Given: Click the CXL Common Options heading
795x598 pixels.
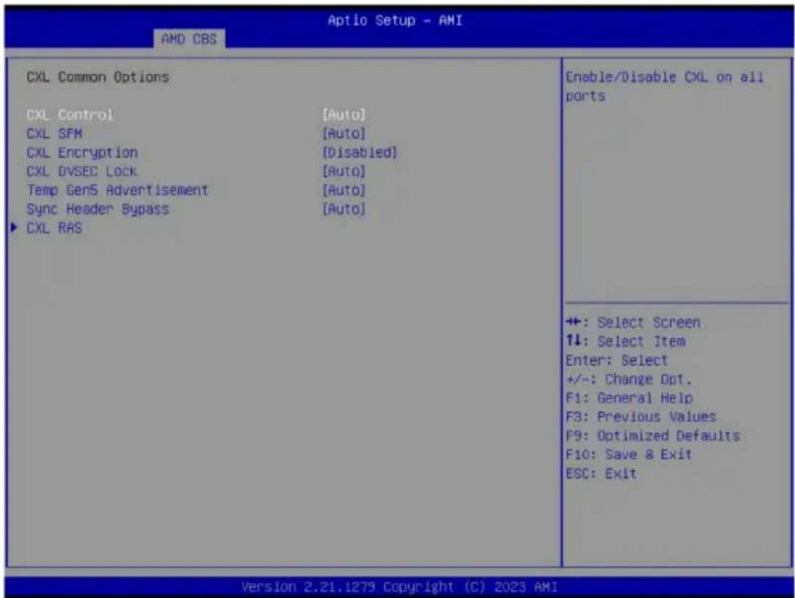Looking at the screenshot, I should click(x=98, y=77).
